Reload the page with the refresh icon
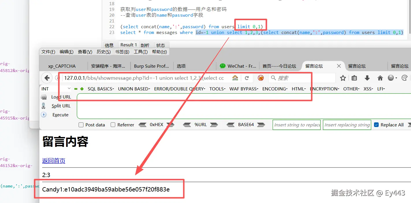411x203 pixels. tap(247, 78)
